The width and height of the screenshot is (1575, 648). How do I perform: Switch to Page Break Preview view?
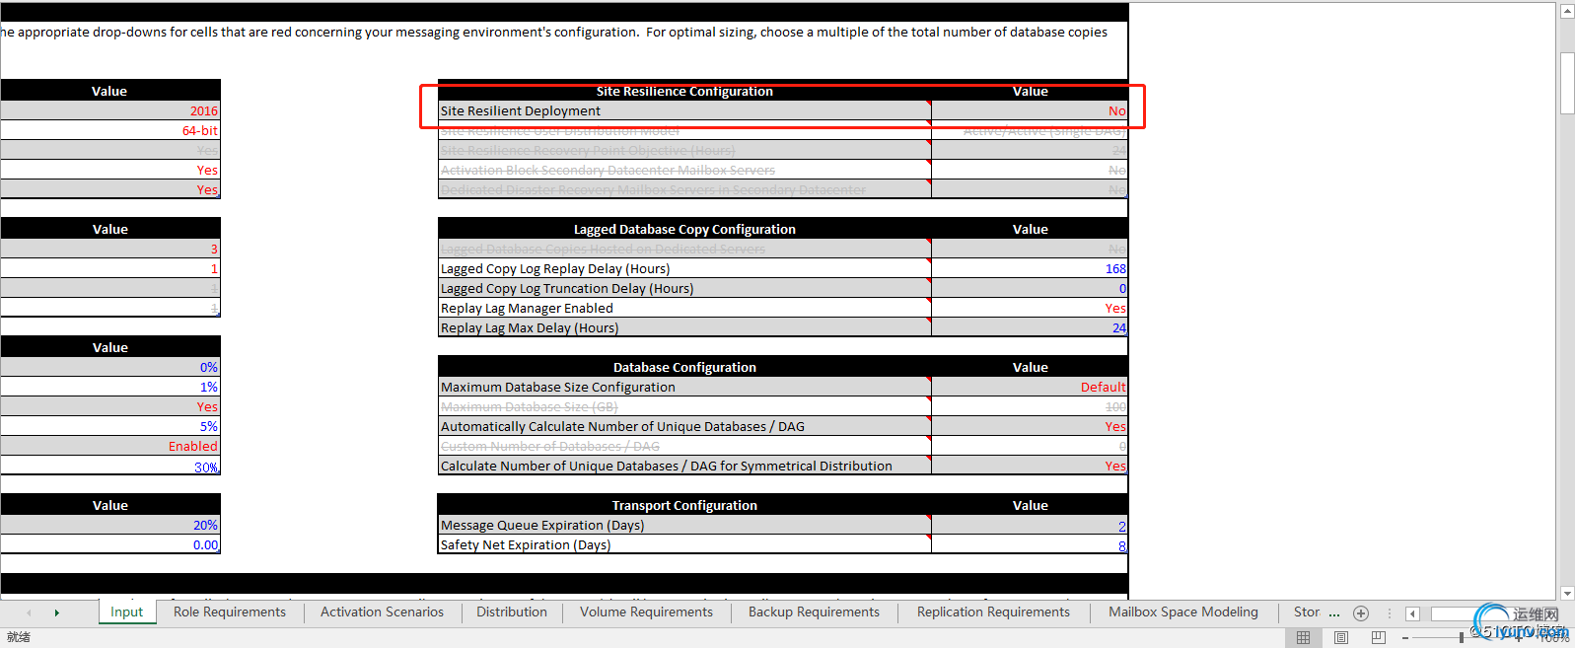tap(1379, 638)
